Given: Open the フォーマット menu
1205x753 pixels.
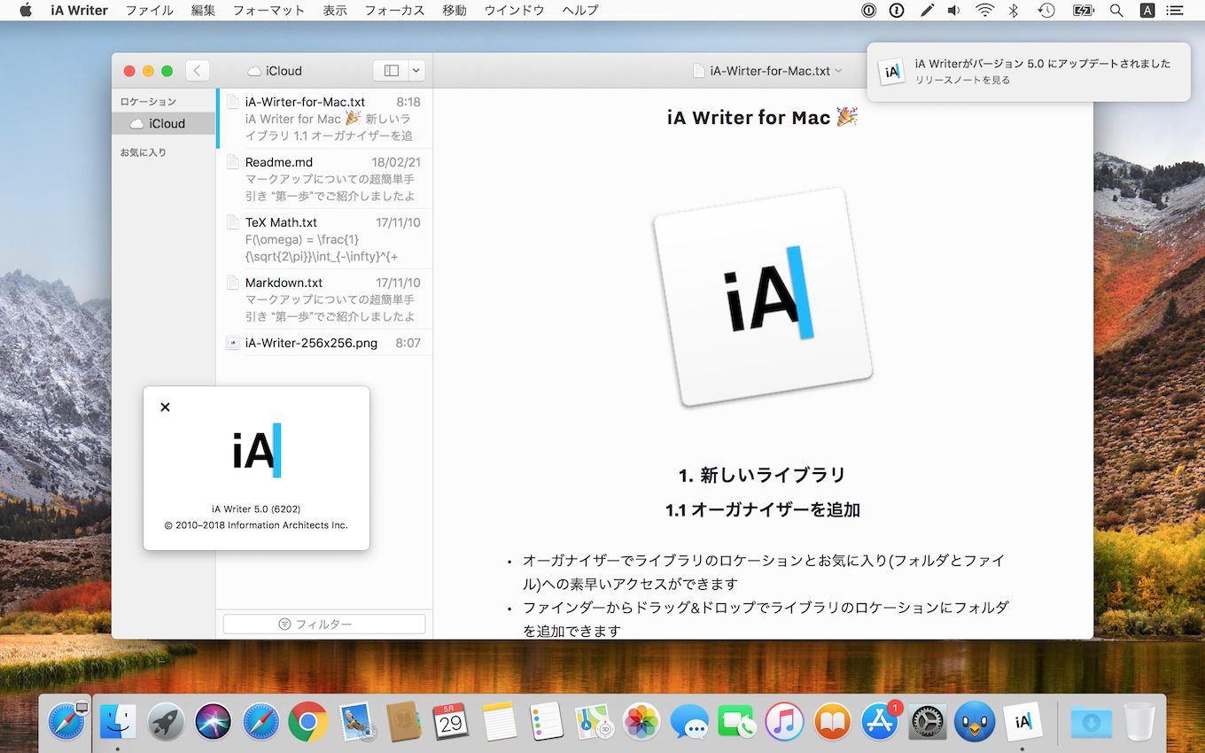Looking at the screenshot, I should coord(268,11).
